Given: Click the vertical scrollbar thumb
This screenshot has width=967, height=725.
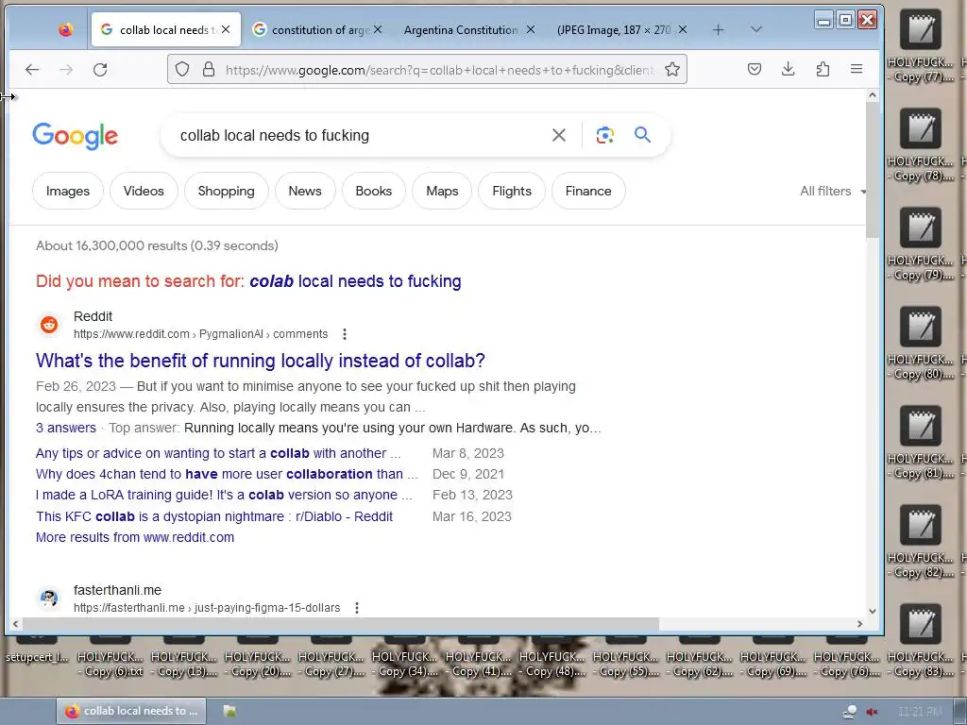Looking at the screenshot, I should tap(872, 170).
